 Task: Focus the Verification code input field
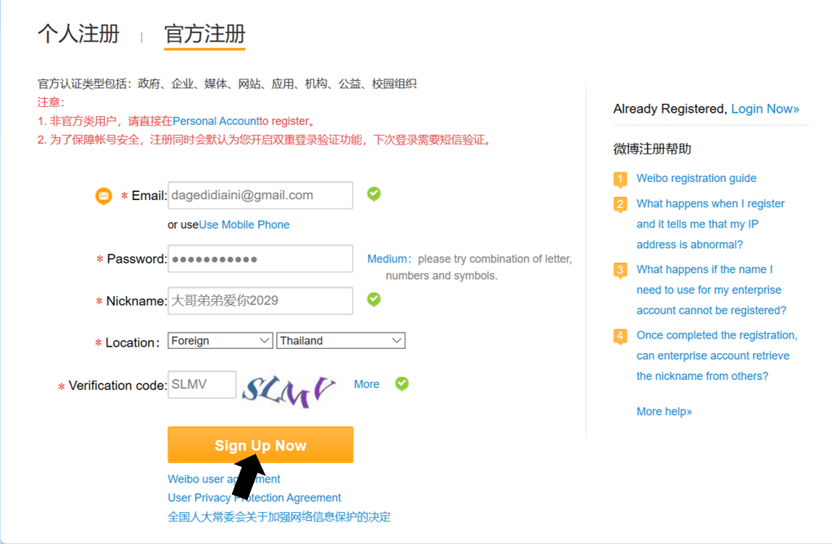[x=202, y=384]
